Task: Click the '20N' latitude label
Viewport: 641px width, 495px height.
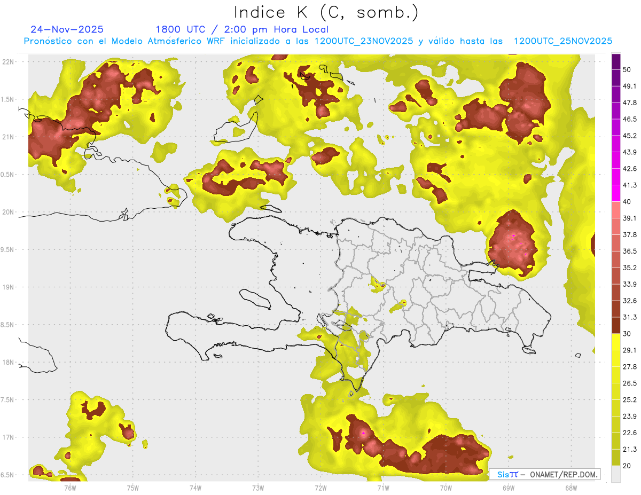Action: (8, 212)
